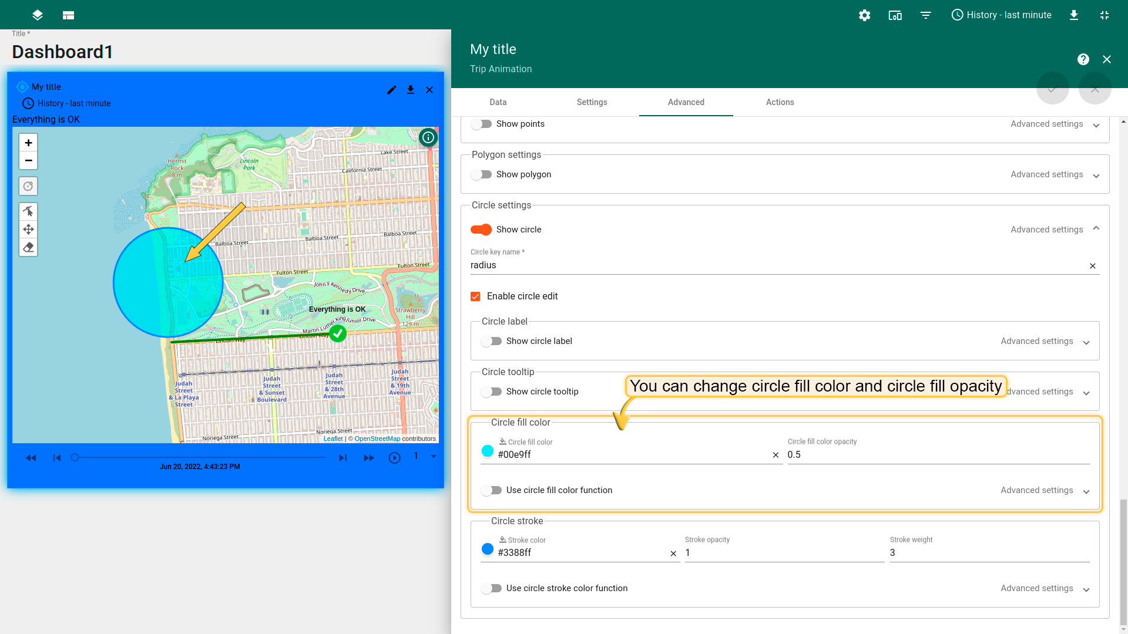Exit fullscreen mode icon in top bar
1128x634 pixels.
[1104, 15]
